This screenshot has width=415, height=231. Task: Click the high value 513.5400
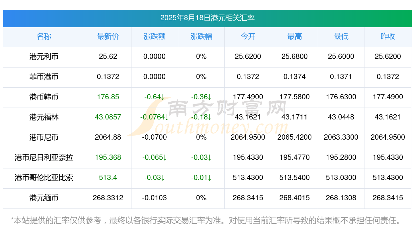pyautogui.click(x=294, y=178)
